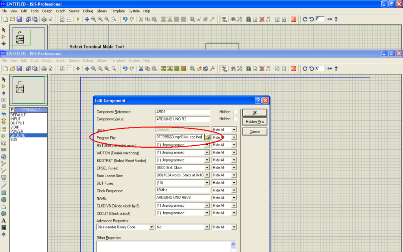403x252 pixels.
Task: Open Design menu in rear ISIS window
Action: [47, 11]
